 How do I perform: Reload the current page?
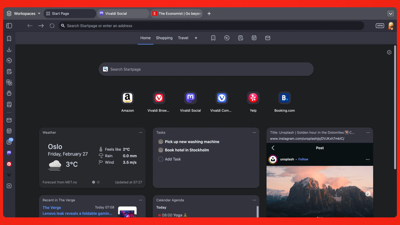pos(52,26)
